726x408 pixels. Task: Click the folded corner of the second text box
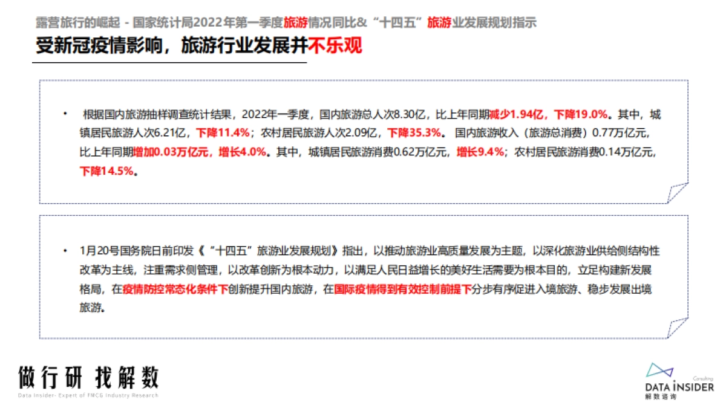[673, 328]
